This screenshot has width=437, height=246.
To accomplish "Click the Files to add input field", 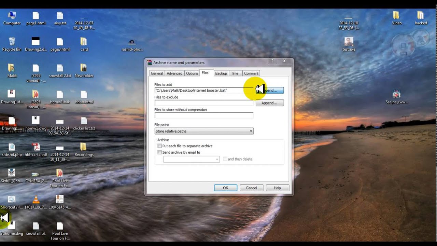I will click(204, 91).
